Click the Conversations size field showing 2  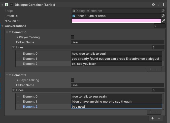tap(159, 26)
